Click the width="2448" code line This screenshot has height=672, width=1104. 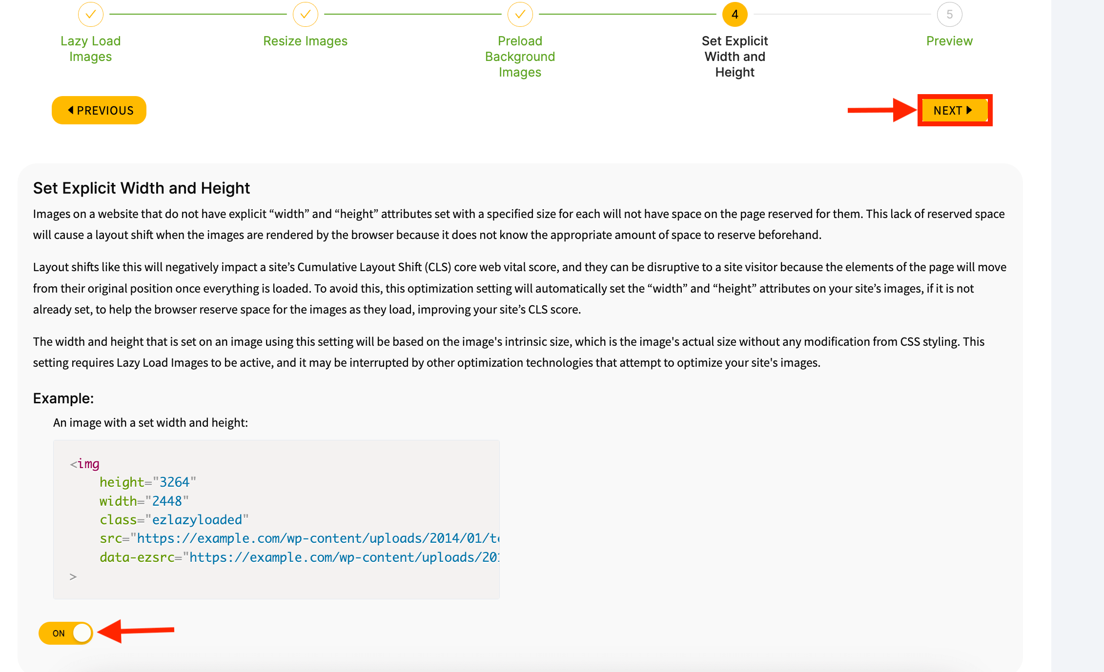coord(144,501)
